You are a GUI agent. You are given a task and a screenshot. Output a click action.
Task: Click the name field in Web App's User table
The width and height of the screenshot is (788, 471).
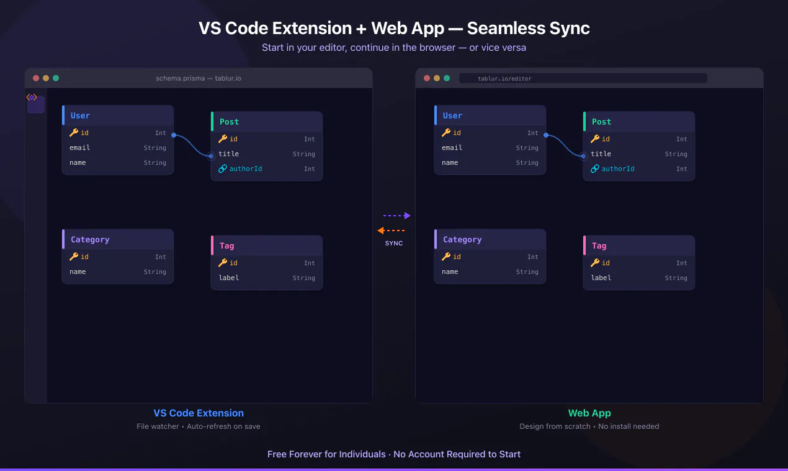coord(450,162)
